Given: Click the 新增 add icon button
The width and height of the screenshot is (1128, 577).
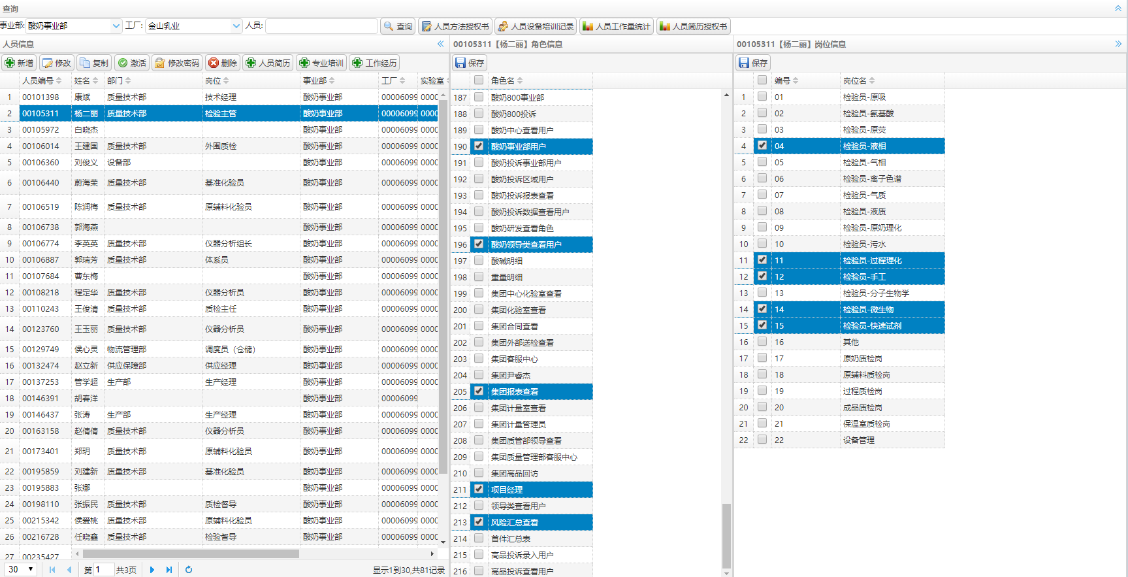Looking at the screenshot, I should [19, 63].
